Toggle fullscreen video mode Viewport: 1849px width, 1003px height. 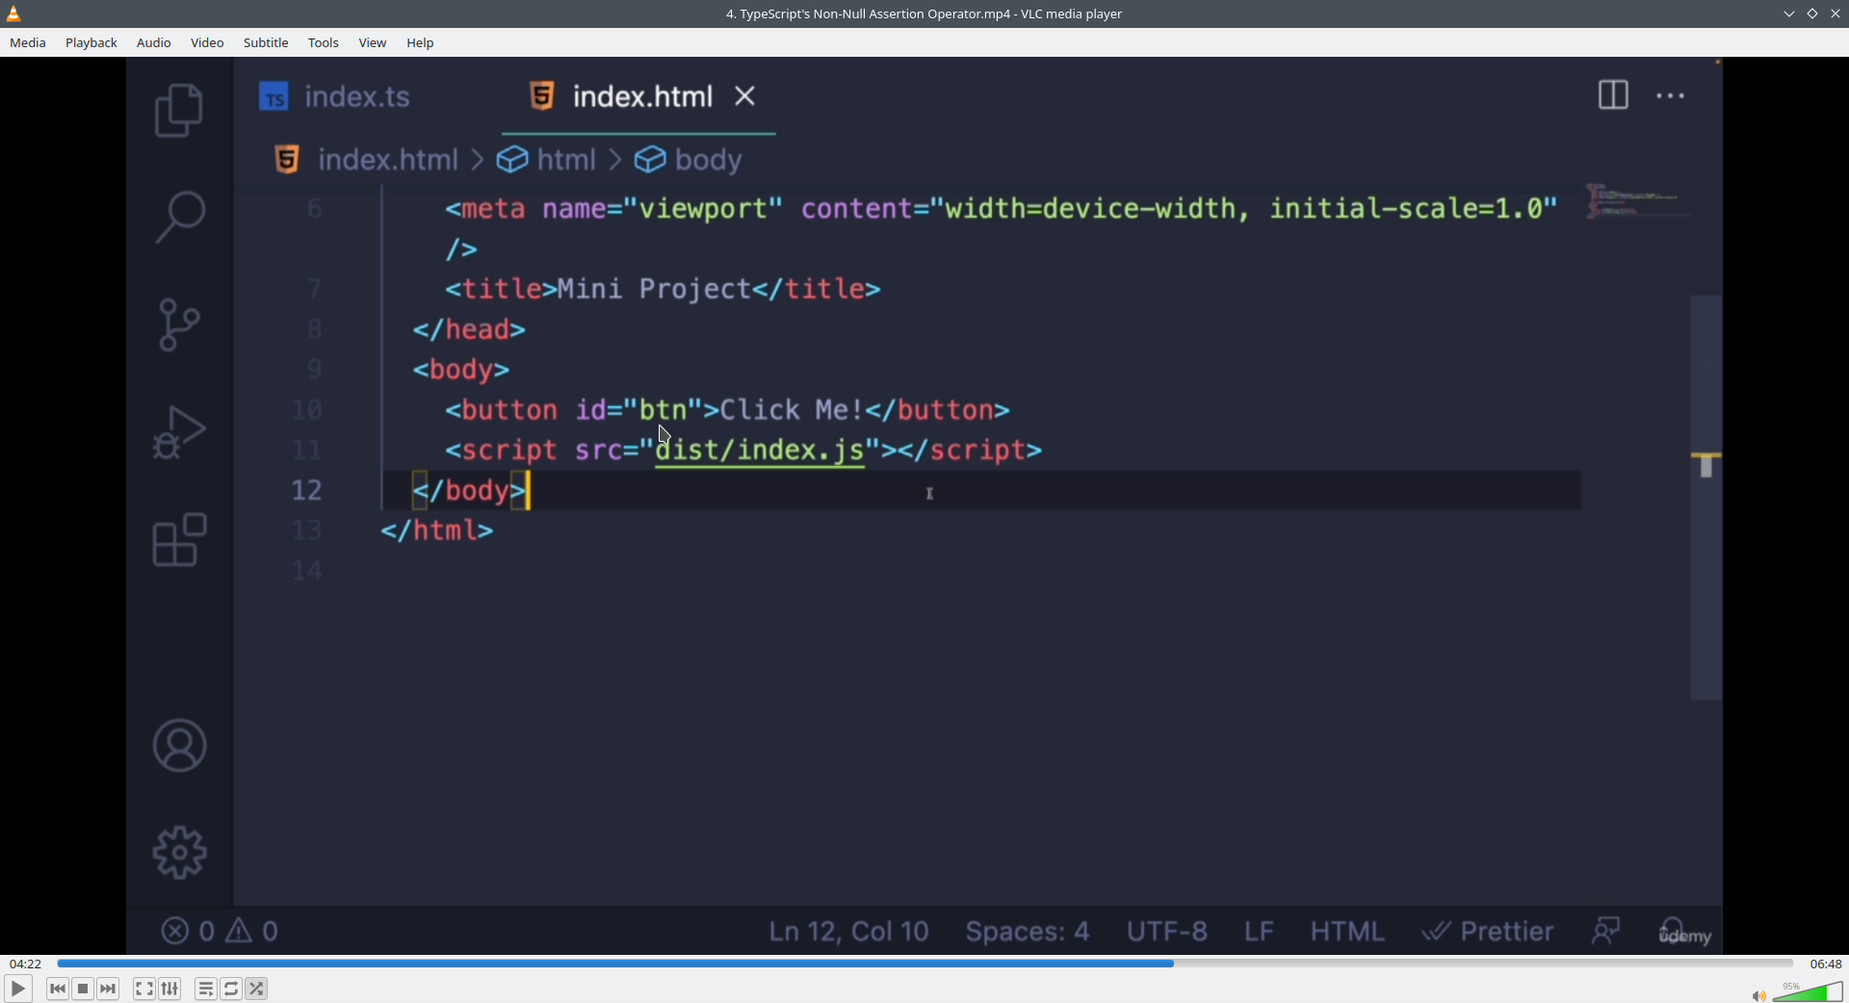(144, 989)
